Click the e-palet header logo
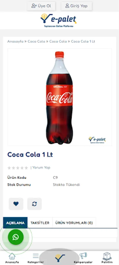The height and width of the screenshot is (265, 119). pos(59,20)
